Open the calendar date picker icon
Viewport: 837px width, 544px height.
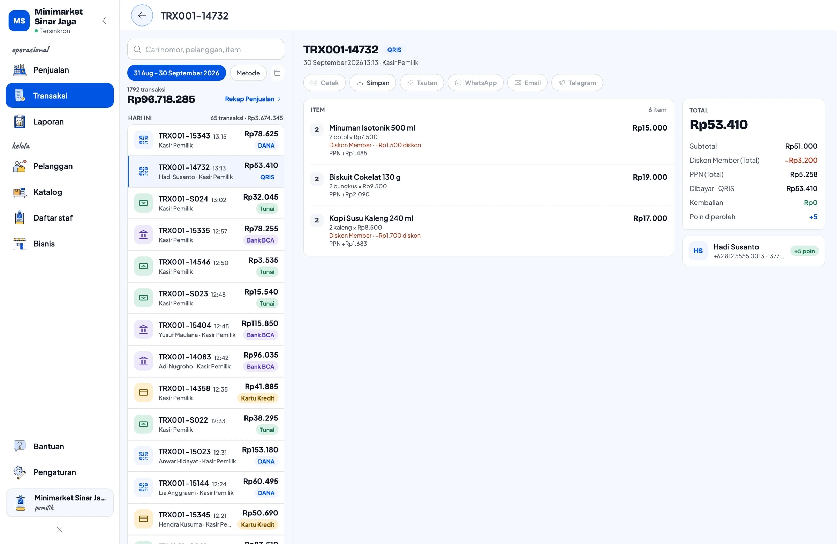tap(277, 73)
